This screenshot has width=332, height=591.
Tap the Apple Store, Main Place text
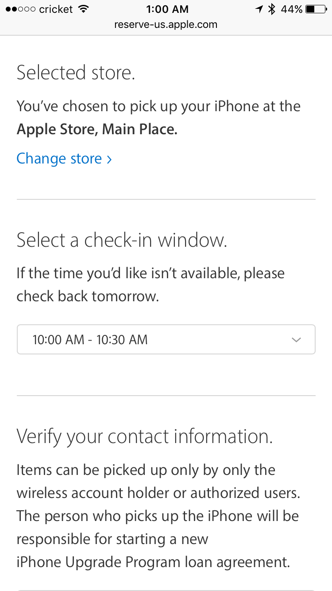pos(97,129)
